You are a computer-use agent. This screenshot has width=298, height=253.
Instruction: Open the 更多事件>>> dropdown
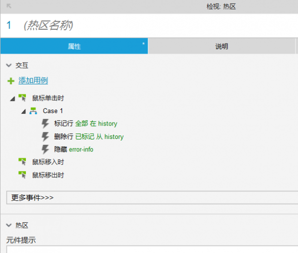tap(151, 197)
